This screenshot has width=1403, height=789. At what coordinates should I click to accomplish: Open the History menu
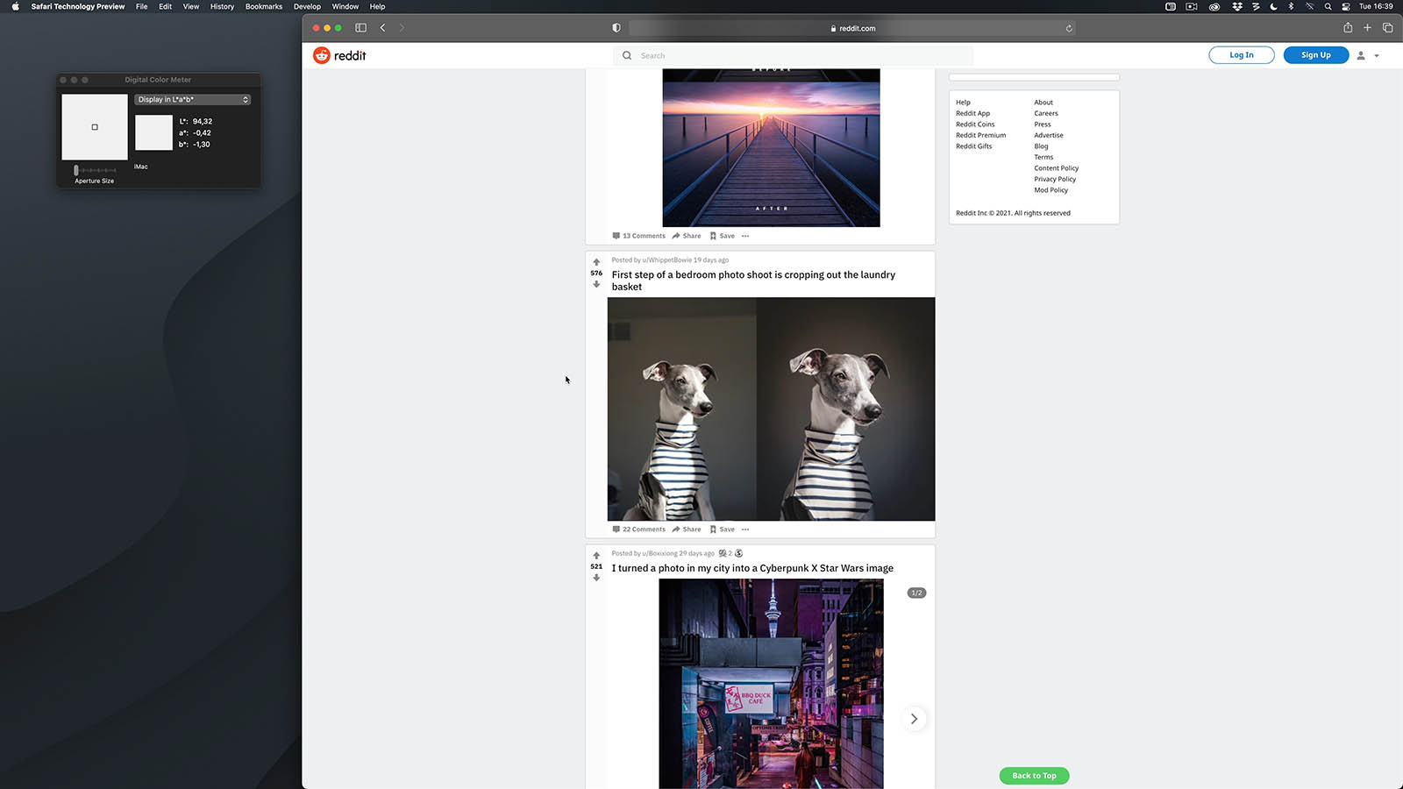(x=222, y=6)
